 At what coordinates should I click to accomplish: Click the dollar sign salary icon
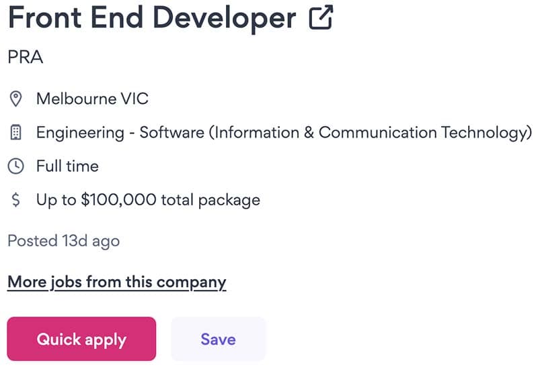click(x=15, y=199)
